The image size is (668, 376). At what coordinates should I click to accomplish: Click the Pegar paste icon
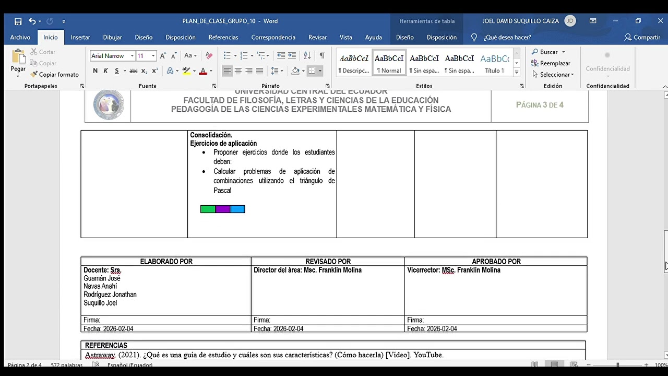tap(18, 57)
